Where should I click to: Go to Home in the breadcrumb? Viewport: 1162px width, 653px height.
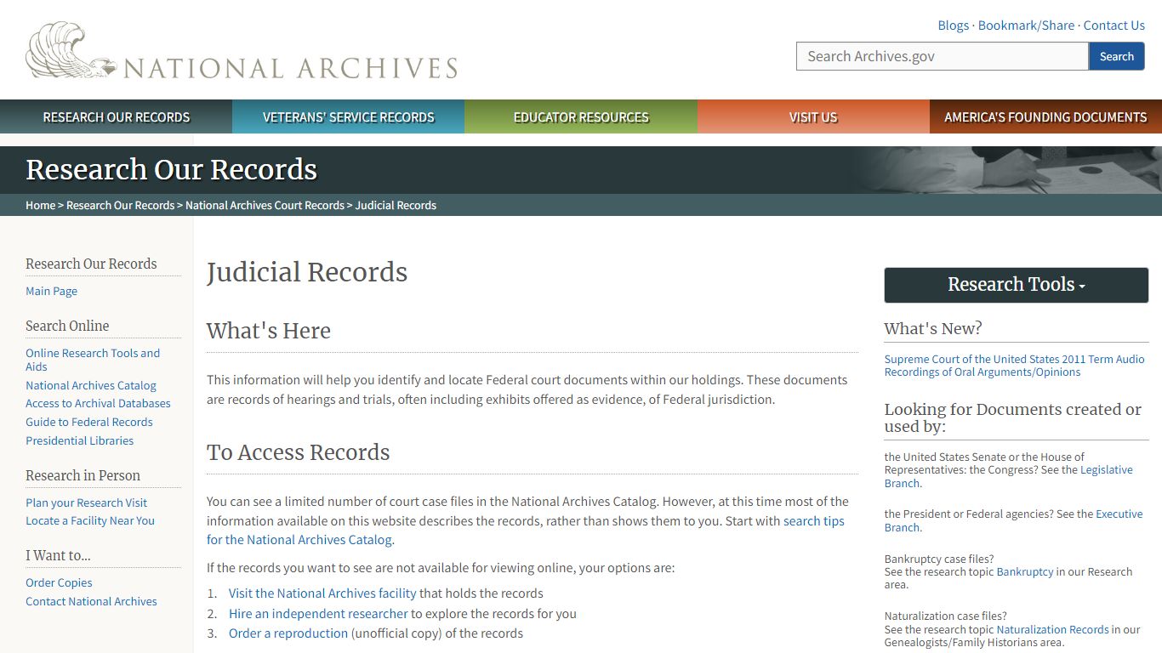[x=40, y=205]
